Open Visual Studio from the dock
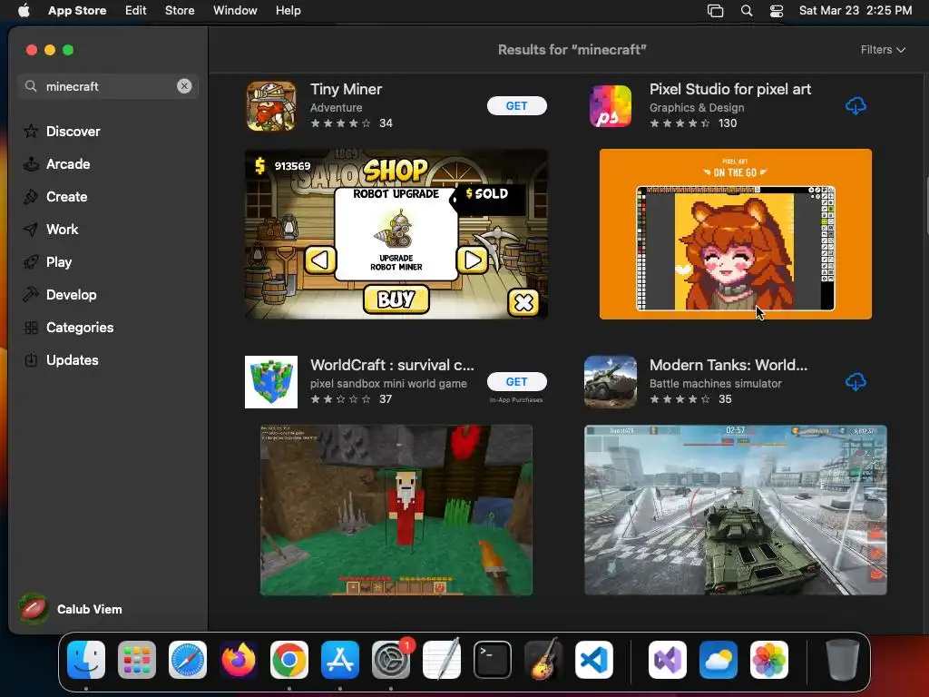Image resolution: width=929 pixels, height=697 pixels. pos(668,660)
